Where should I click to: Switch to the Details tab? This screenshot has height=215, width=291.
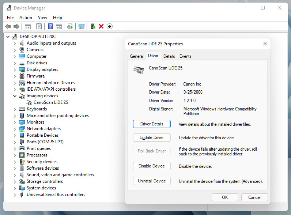pos(169,56)
